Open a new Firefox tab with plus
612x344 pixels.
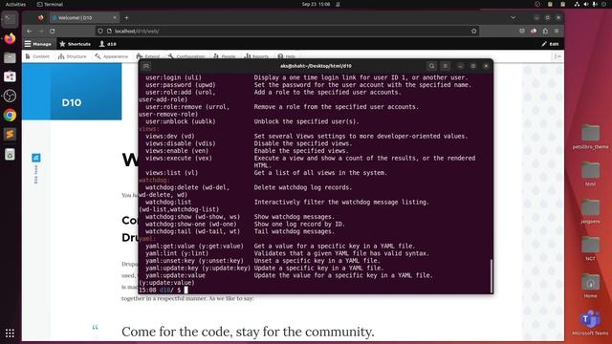(126, 17)
